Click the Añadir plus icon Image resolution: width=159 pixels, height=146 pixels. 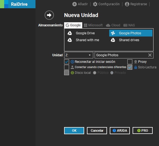75,4
